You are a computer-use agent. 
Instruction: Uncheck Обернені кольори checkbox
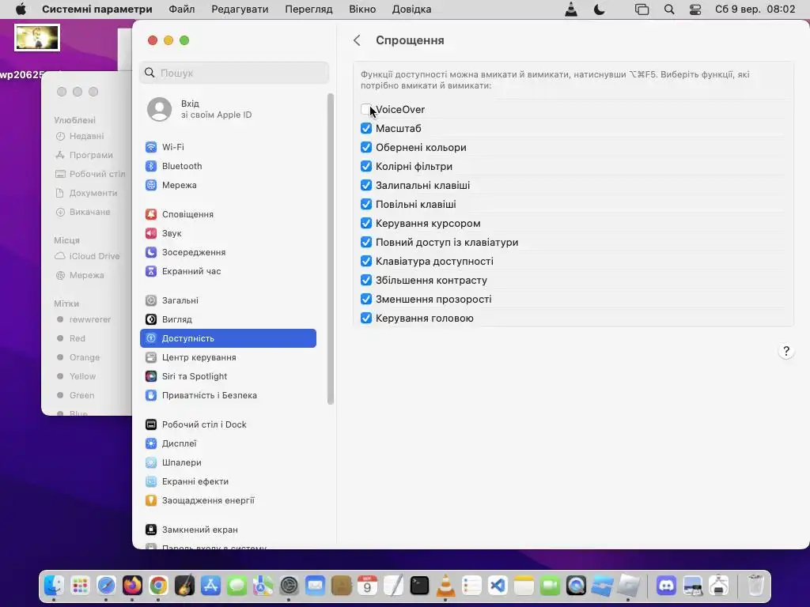365,147
